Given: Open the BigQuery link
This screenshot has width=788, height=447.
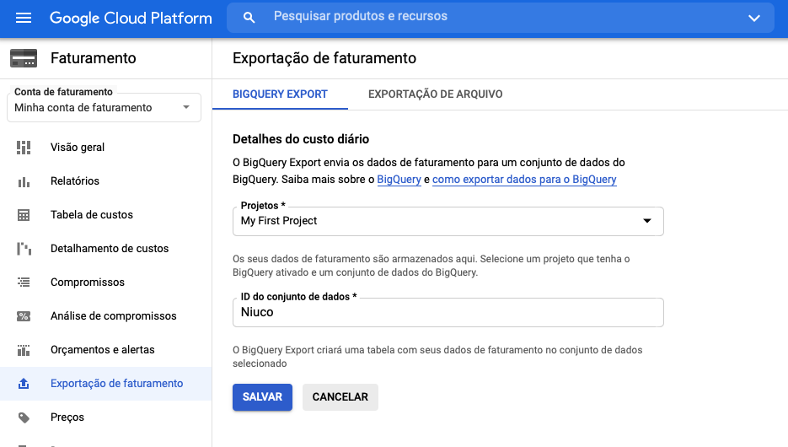Looking at the screenshot, I should [x=399, y=180].
